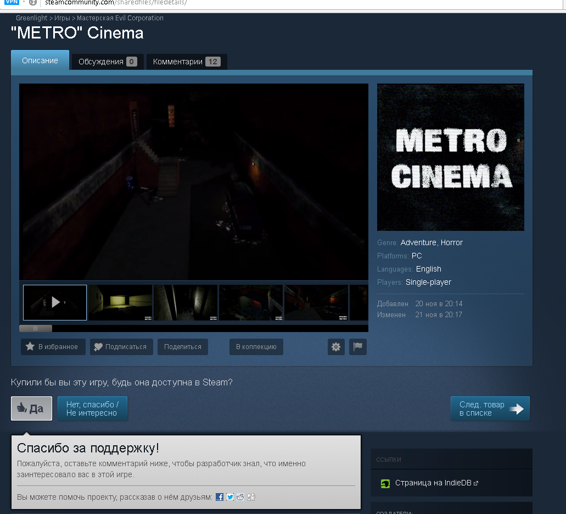Image resolution: width=566 pixels, height=514 pixels.
Task: Click the browser address bar URL
Action: (x=115, y=3)
